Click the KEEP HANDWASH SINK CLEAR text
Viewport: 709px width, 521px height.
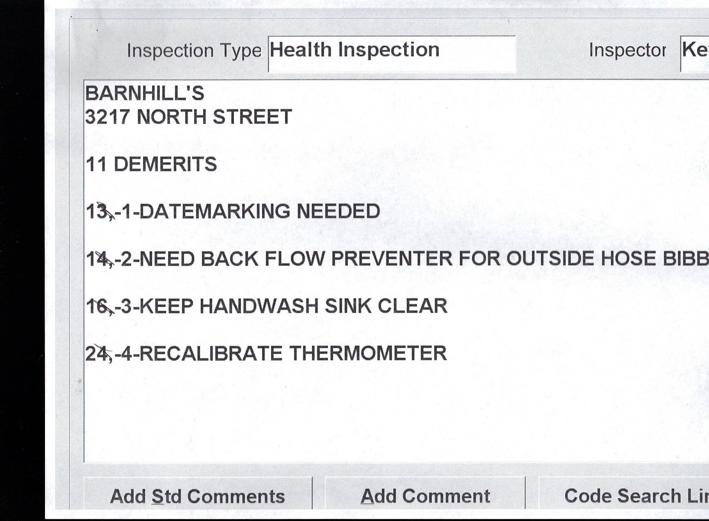[x=294, y=306]
